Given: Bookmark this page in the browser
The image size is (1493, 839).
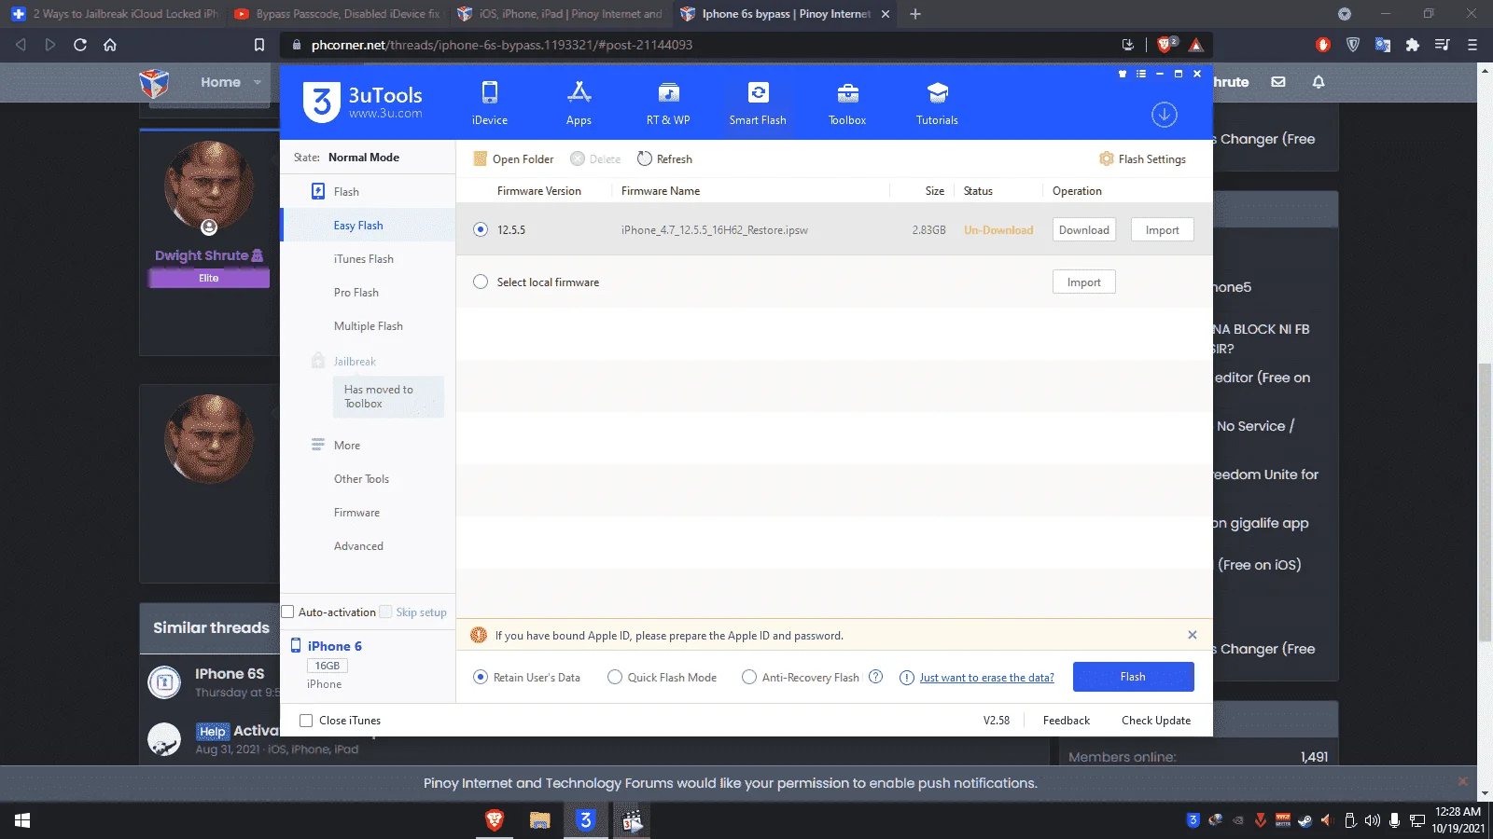Looking at the screenshot, I should tap(259, 45).
